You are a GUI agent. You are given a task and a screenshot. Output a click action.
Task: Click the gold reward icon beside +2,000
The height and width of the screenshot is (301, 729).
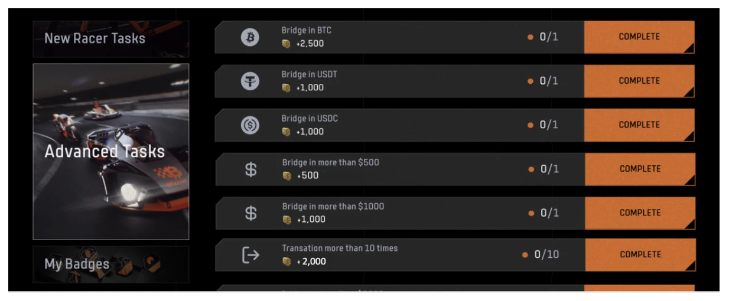click(x=287, y=262)
